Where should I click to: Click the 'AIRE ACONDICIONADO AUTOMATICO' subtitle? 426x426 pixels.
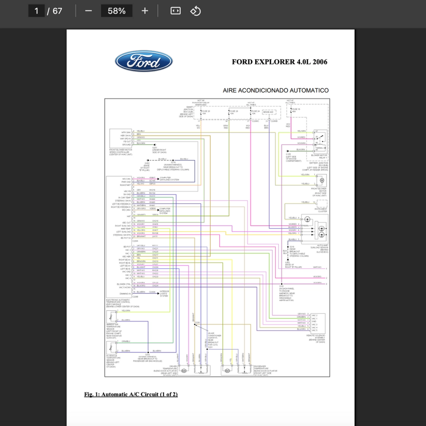click(276, 90)
